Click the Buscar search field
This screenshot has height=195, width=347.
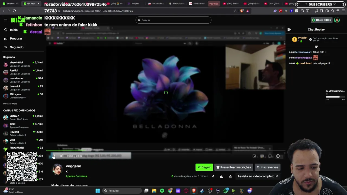(173, 20)
